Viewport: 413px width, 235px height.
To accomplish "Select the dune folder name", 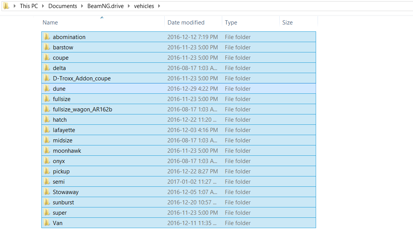I will pyautogui.click(x=59, y=89).
